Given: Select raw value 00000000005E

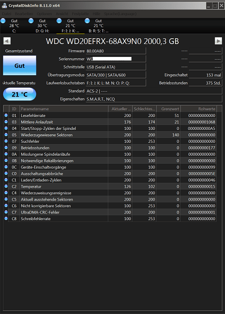Looking at the screenshot, I should point(202,173).
